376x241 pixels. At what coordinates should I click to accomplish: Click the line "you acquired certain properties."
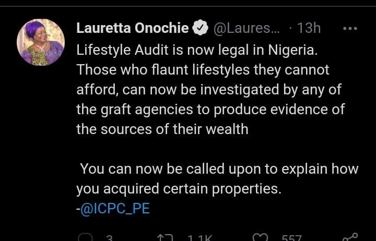click(179, 189)
